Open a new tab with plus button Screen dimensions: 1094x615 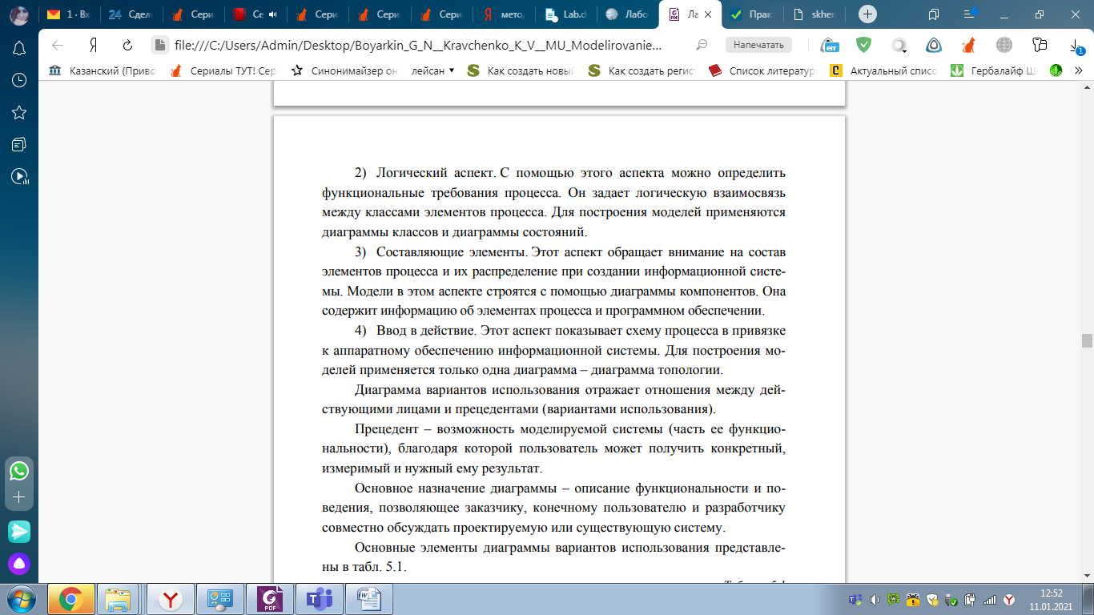click(x=867, y=14)
